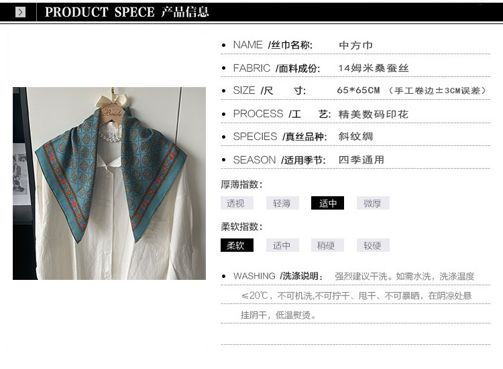Click the 柔软指数 heading

[x=241, y=226]
